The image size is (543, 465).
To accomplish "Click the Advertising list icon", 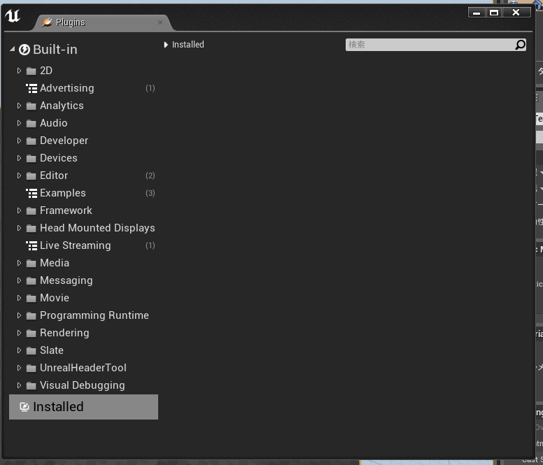I will point(31,88).
